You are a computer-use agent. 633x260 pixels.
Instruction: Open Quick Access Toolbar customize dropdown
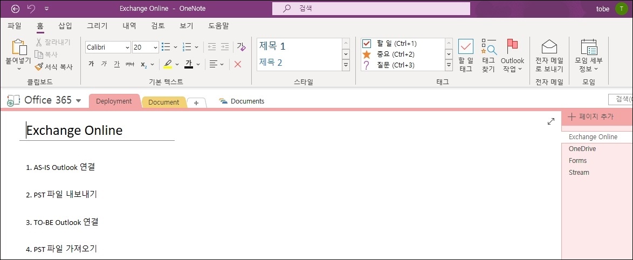[46, 9]
